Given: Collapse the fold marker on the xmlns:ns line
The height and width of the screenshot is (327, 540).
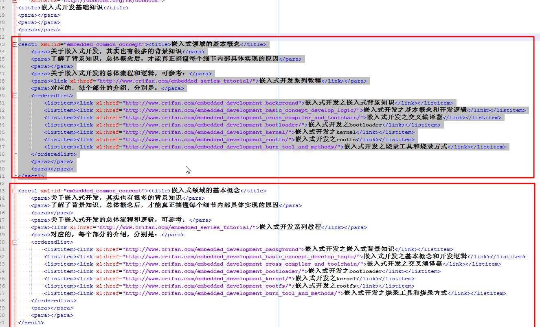Looking at the screenshot, I should pos(15,1).
